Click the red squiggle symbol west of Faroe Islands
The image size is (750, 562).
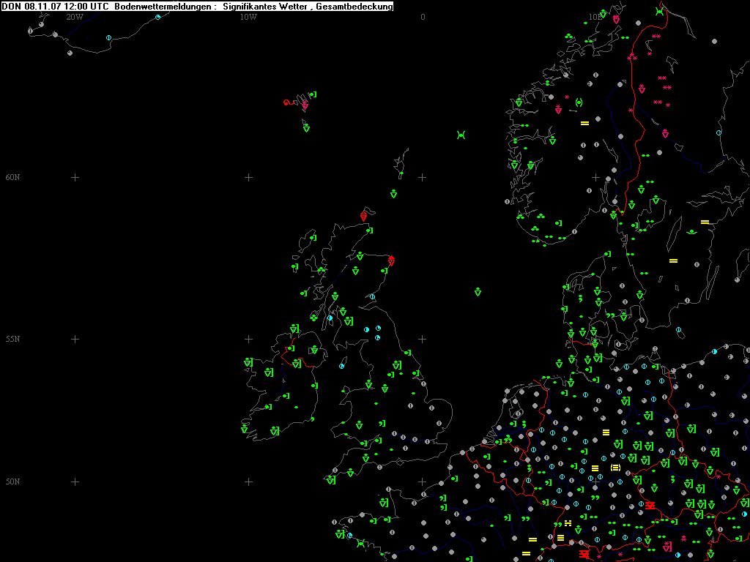pyautogui.click(x=288, y=103)
